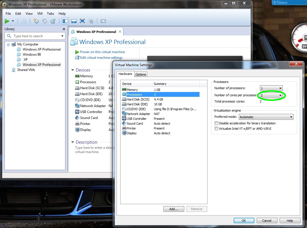
Task: Select Hard Disk (SCSI) in settings device list
Action: click(x=160, y=99)
